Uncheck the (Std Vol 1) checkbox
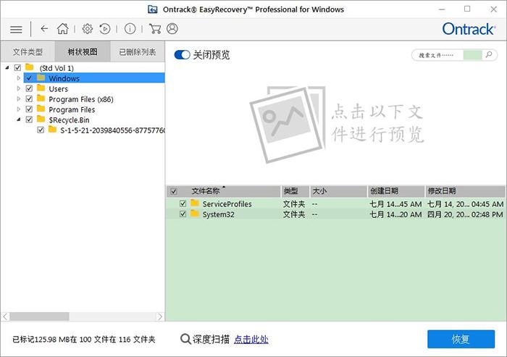The width and height of the screenshot is (507, 357). pyautogui.click(x=17, y=67)
